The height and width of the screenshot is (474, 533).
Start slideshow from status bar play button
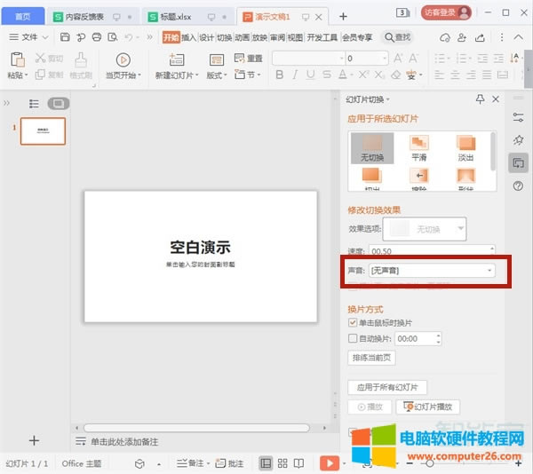coord(329,463)
